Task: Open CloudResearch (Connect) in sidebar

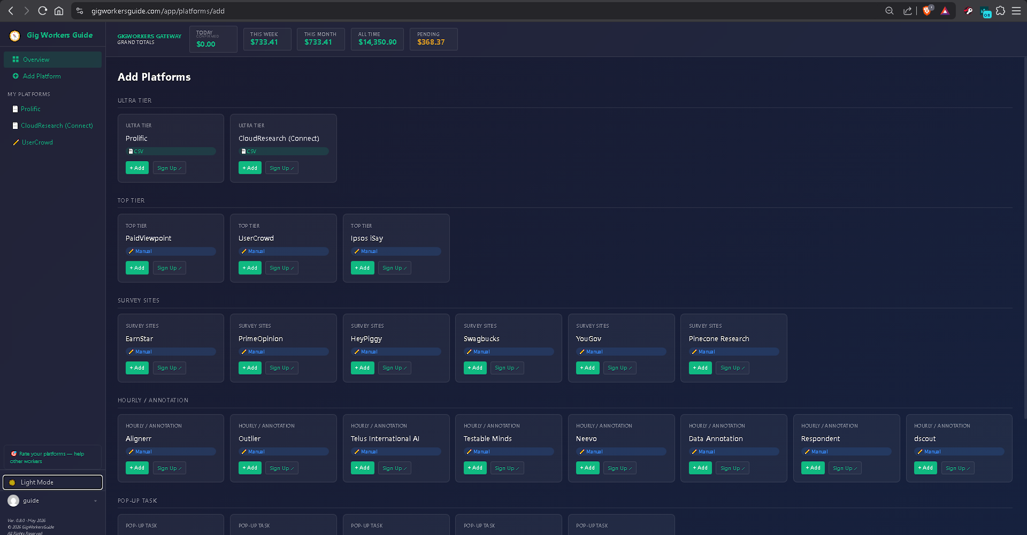Action: pos(52,126)
